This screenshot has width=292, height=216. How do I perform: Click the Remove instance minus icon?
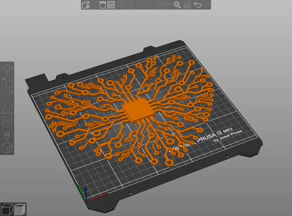[x=148, y=4]
